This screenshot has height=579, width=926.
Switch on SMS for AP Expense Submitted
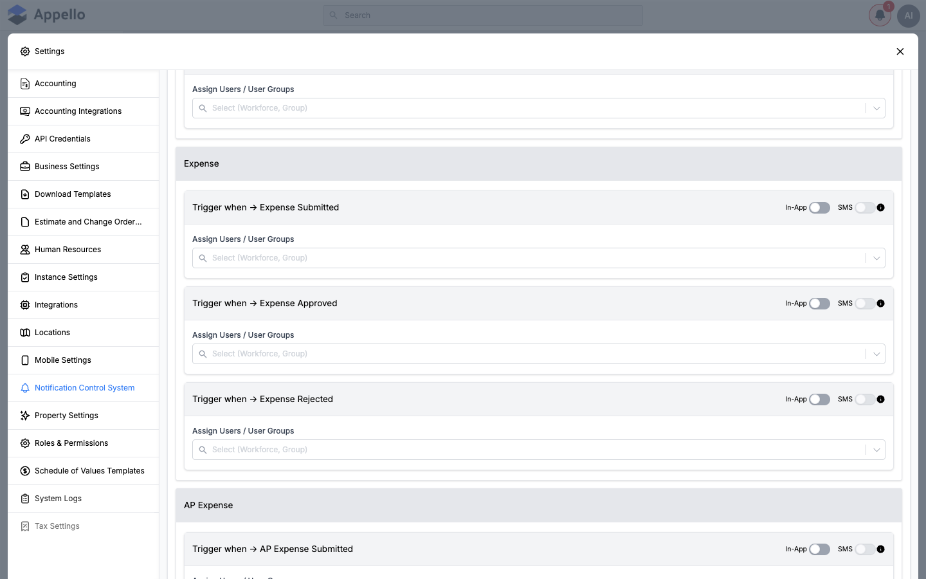[865, 549]
